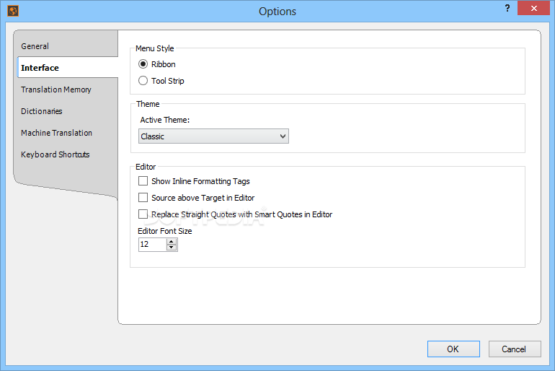Viewport: 555px width, 371px height.
Task: Click the question mark help icon
Action: [x=507, y=8]
